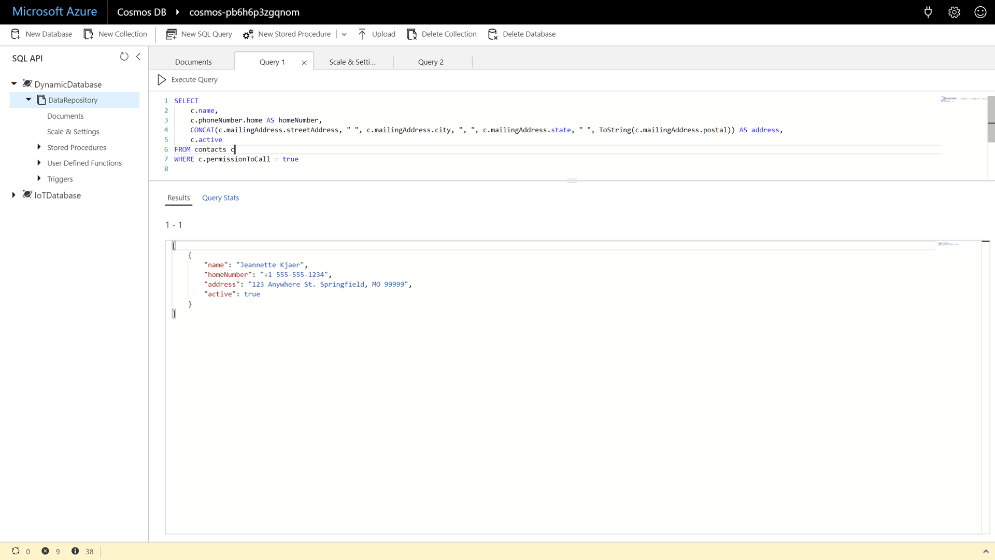
Task: Open New Stored Procedure dropdown arrow
Action: pos(344,34)
